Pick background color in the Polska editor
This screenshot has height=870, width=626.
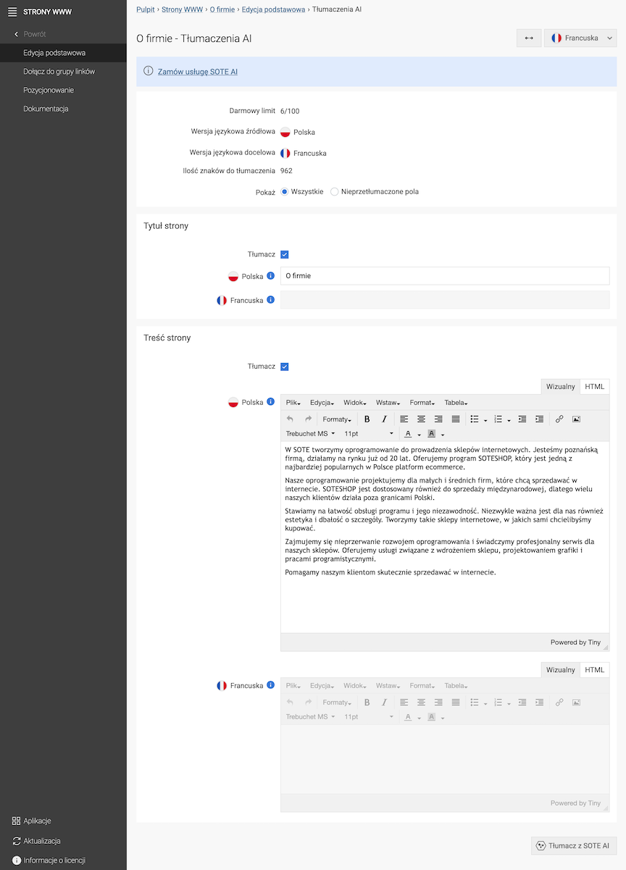pos(431,433)
